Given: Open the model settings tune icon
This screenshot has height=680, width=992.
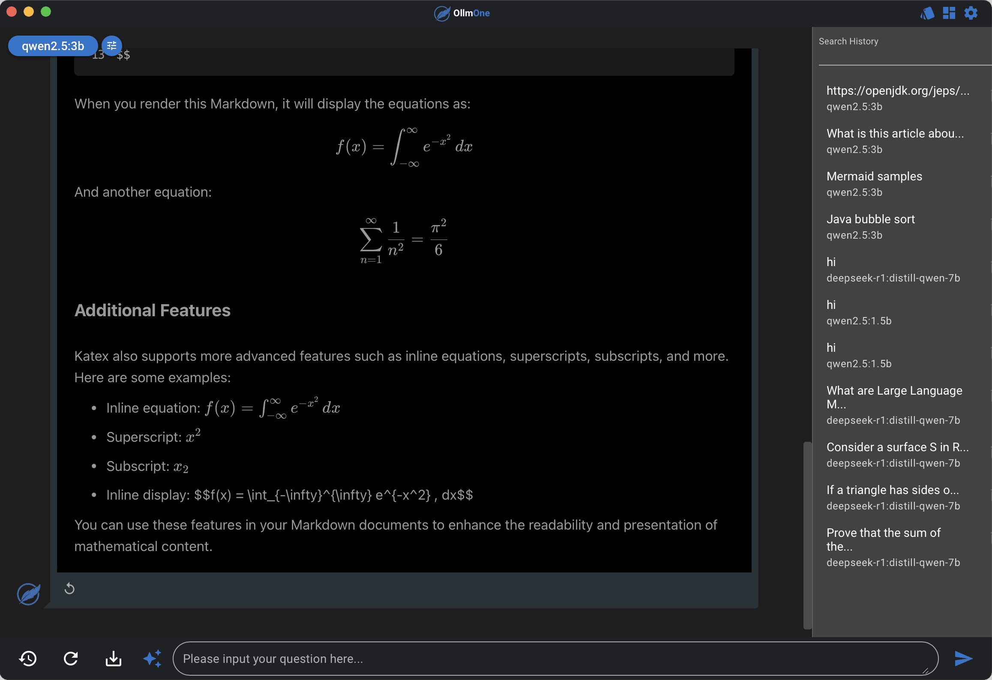Looking at the screenshot, I should click(112, 45).
